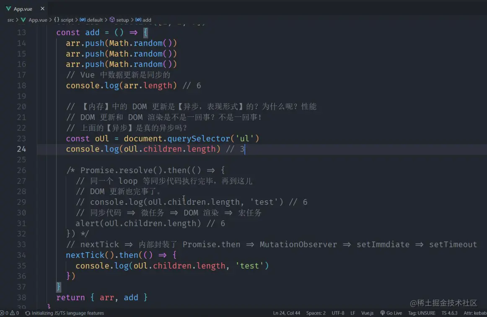Click the cube icon before setup breadcrumb
Screen dimensions: 487x317
[112, 20]
